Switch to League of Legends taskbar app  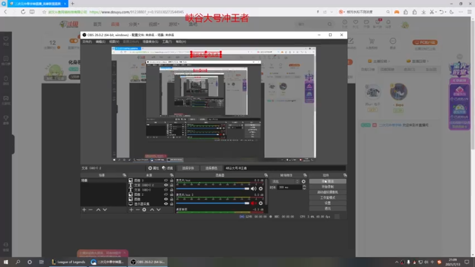point(68,262)
